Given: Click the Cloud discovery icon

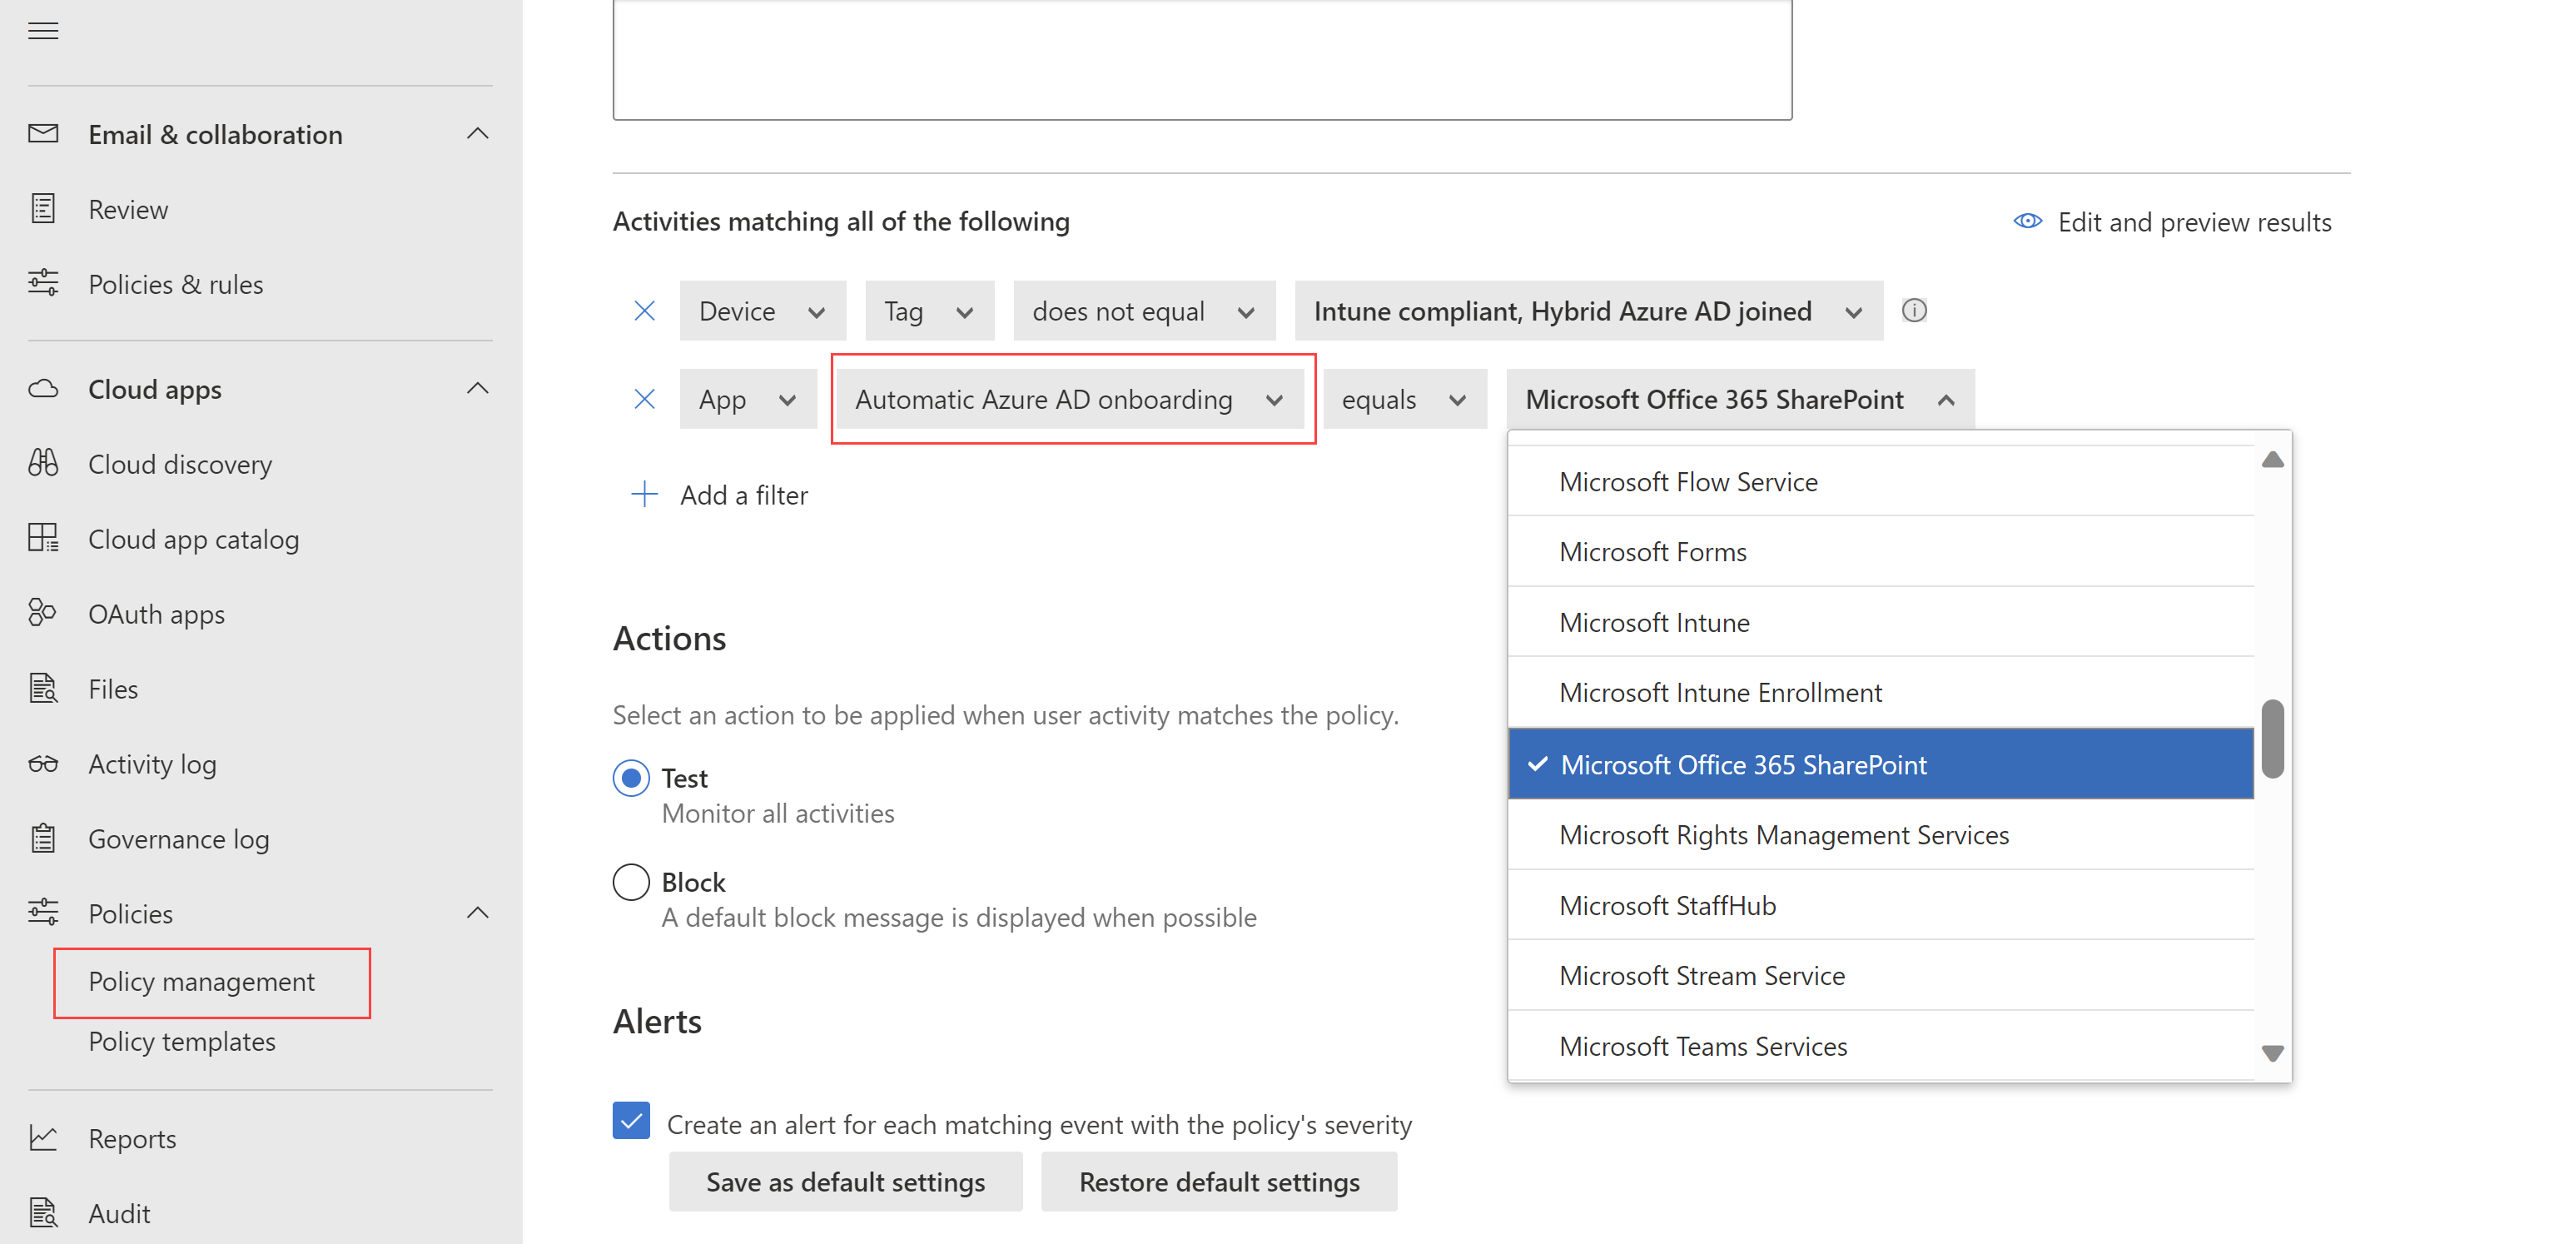Looking at the screenshot, I should (44, 464).
